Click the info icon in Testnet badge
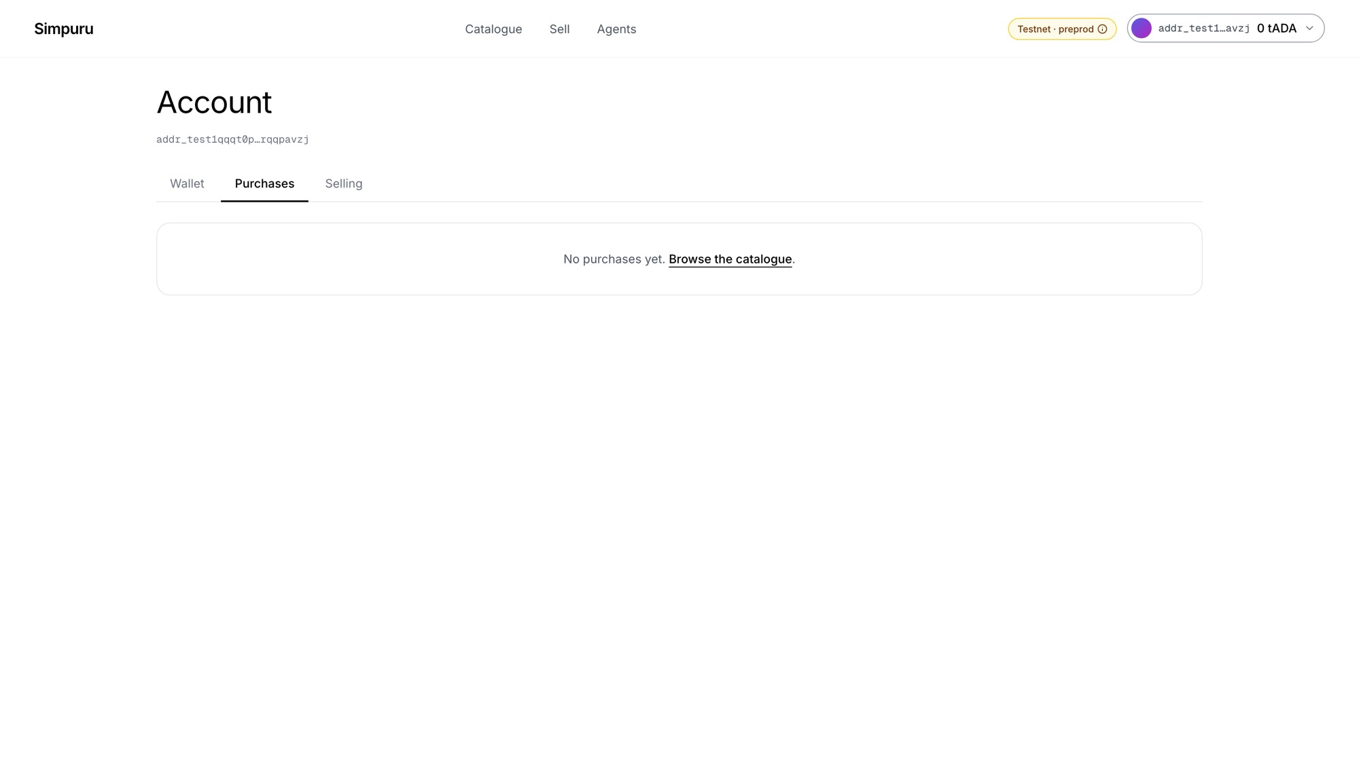Screen dimensions: 1359x764 tap(1102, 29)
